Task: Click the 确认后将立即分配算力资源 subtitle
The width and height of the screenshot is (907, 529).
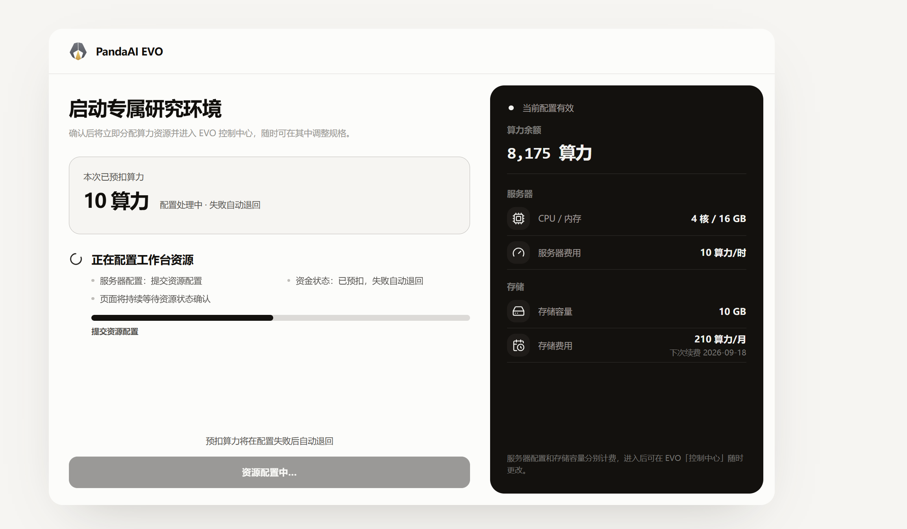Action: tap(211, 133)
